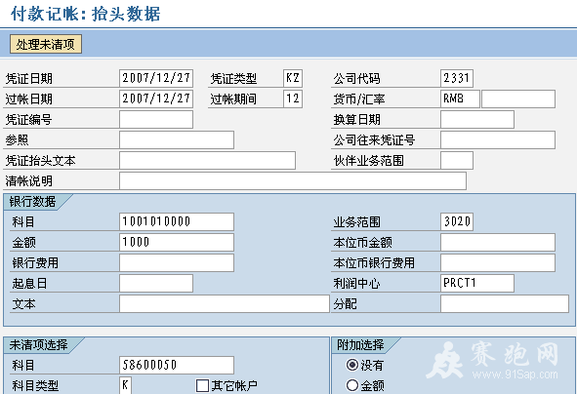Click the bank 科目 field 1001010000
The width and height of the screenshot is (577, 394).
pyautogui.click(x=177, y=221)
